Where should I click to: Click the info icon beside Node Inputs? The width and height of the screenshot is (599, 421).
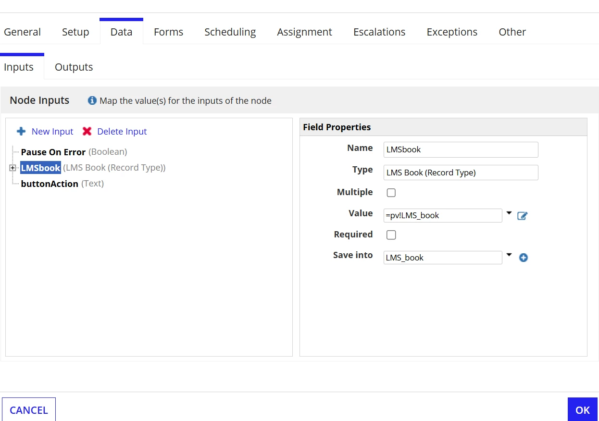(92, 100)
